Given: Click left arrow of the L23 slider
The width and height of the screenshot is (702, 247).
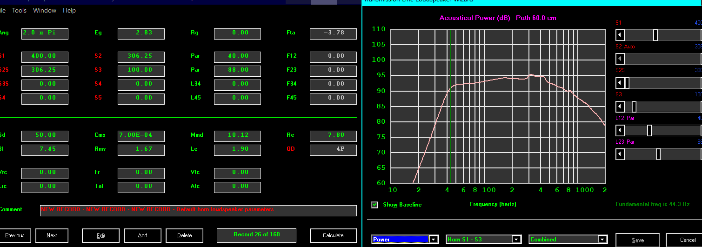Looking at the screenshot, I should pyautogui.click(x=620, y=154).
